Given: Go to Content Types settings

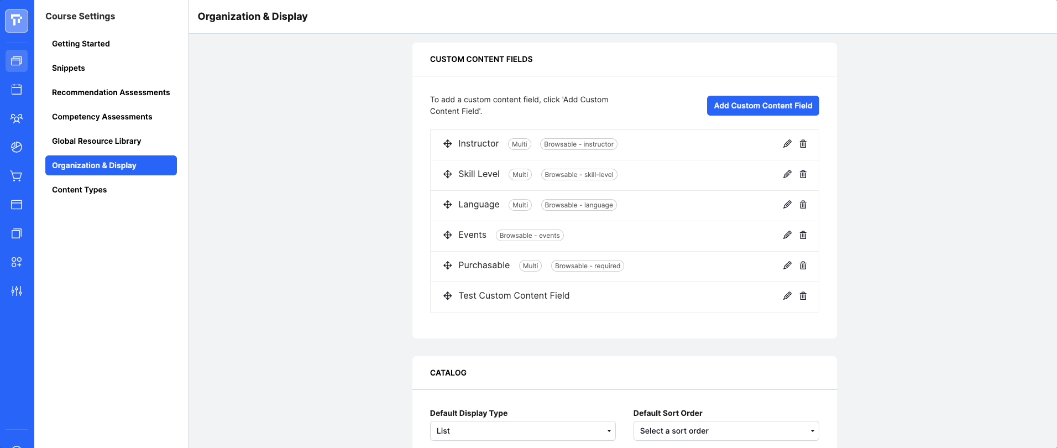Looking at the screenshot, I should click(x=80, y=190).
